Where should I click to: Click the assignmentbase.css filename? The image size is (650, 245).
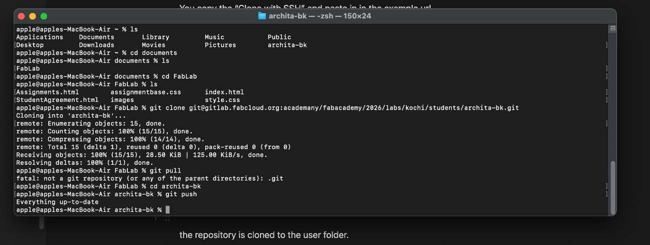146,92
